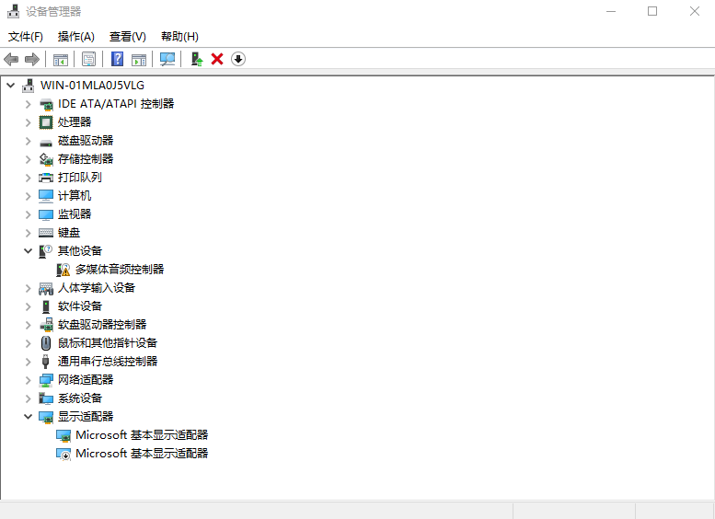
Task: Click the 磁盘驱动器 disk drive icon
Action: 46,142
